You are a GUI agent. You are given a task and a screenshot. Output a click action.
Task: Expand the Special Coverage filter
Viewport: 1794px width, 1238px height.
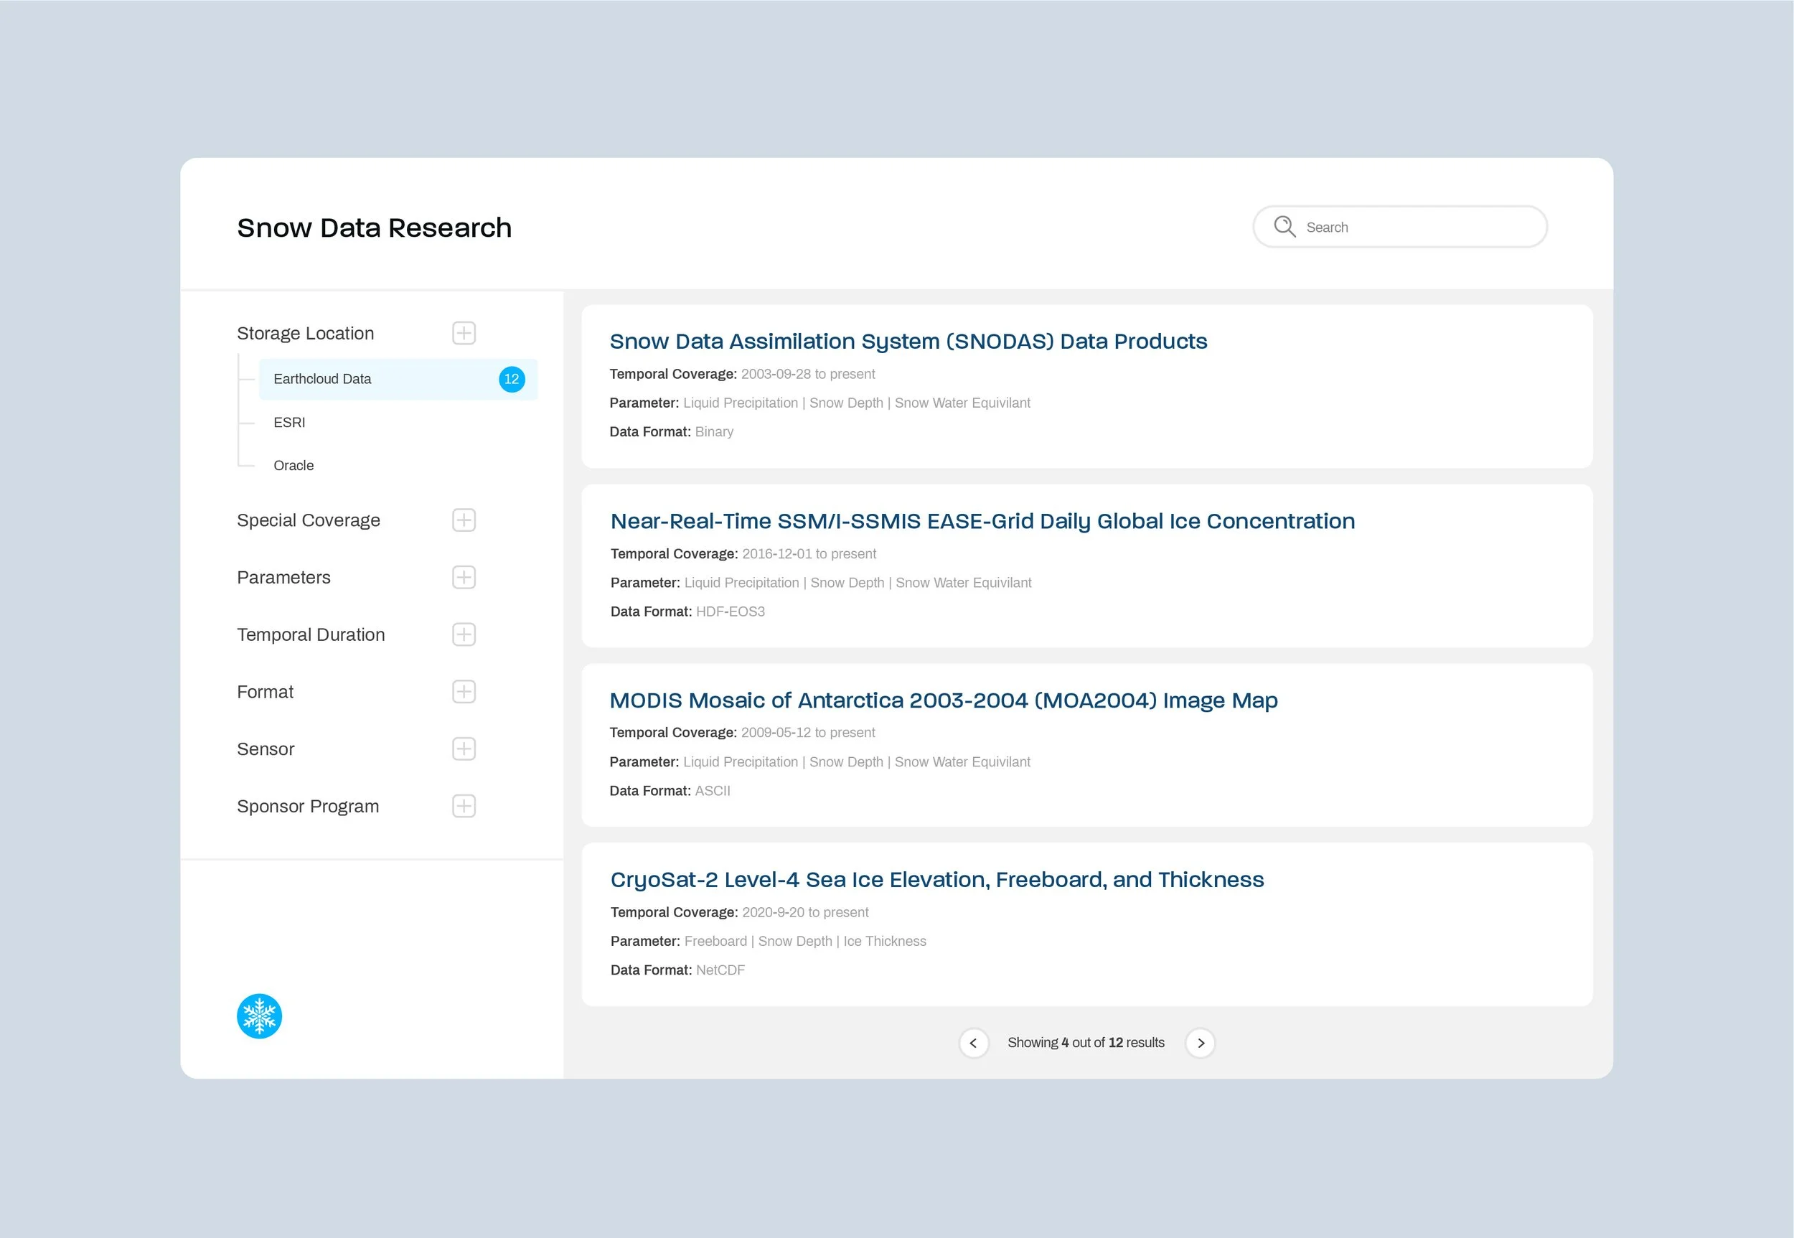click(x=463, y=520)
